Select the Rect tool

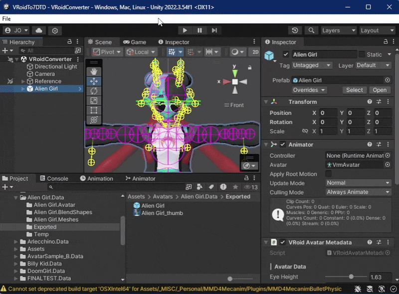point(94,110)
